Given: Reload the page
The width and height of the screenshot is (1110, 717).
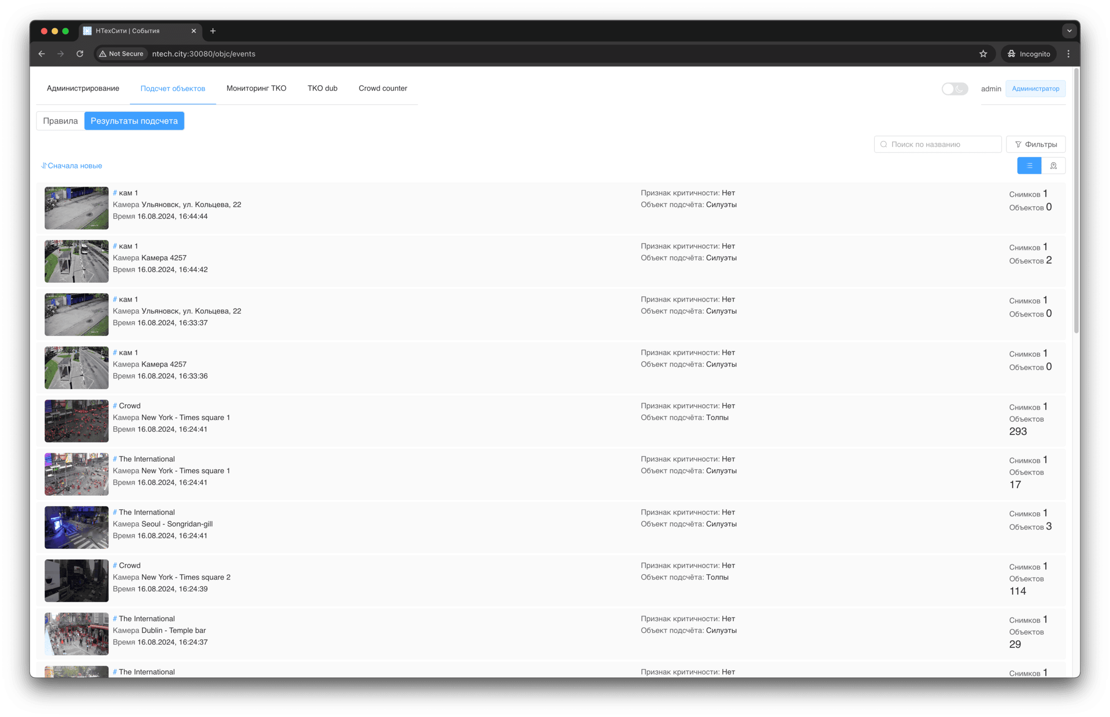Looking at the screenshot, I should pyautogui.click(x=80, y=54).
